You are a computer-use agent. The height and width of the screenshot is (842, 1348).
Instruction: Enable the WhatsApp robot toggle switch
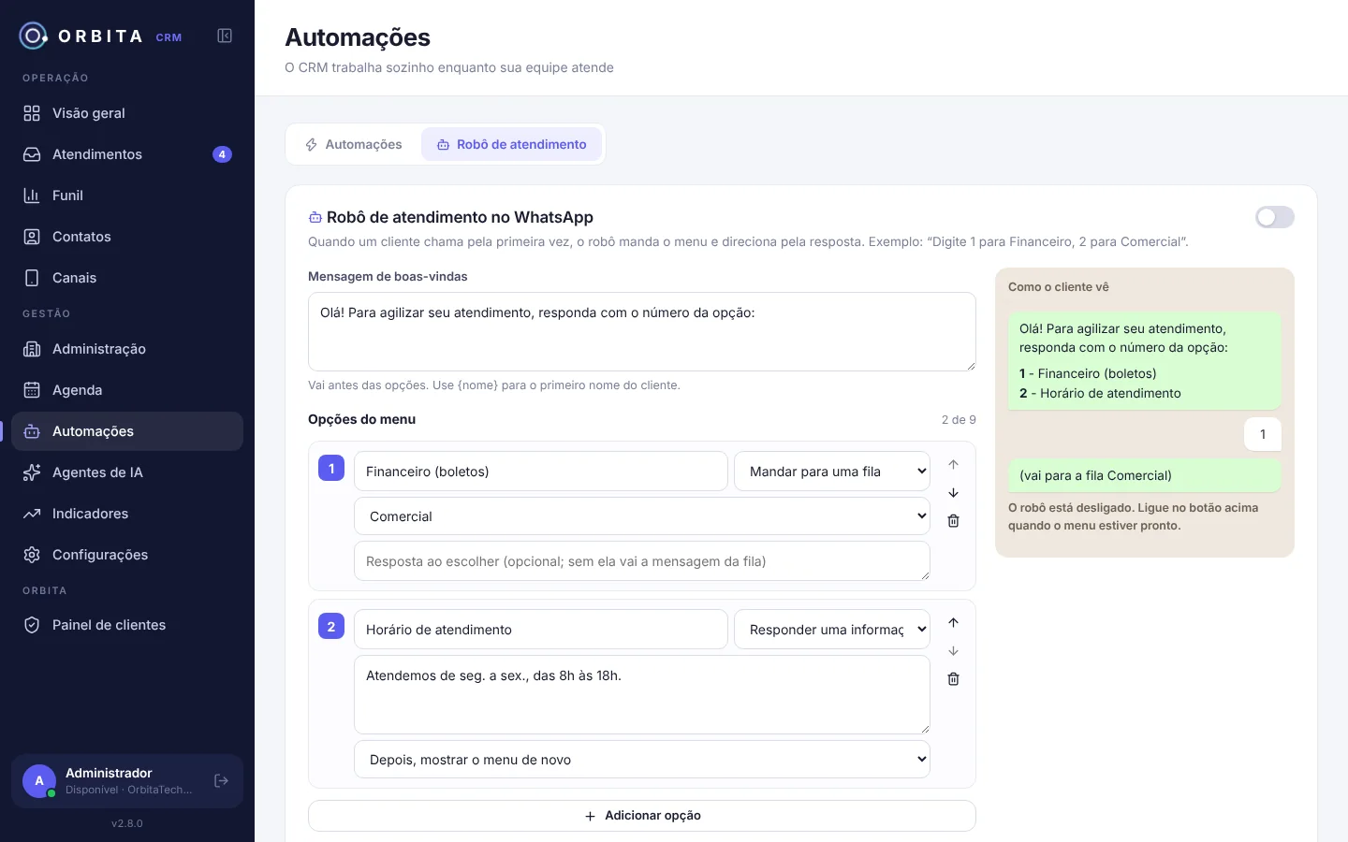[1274, 217]
